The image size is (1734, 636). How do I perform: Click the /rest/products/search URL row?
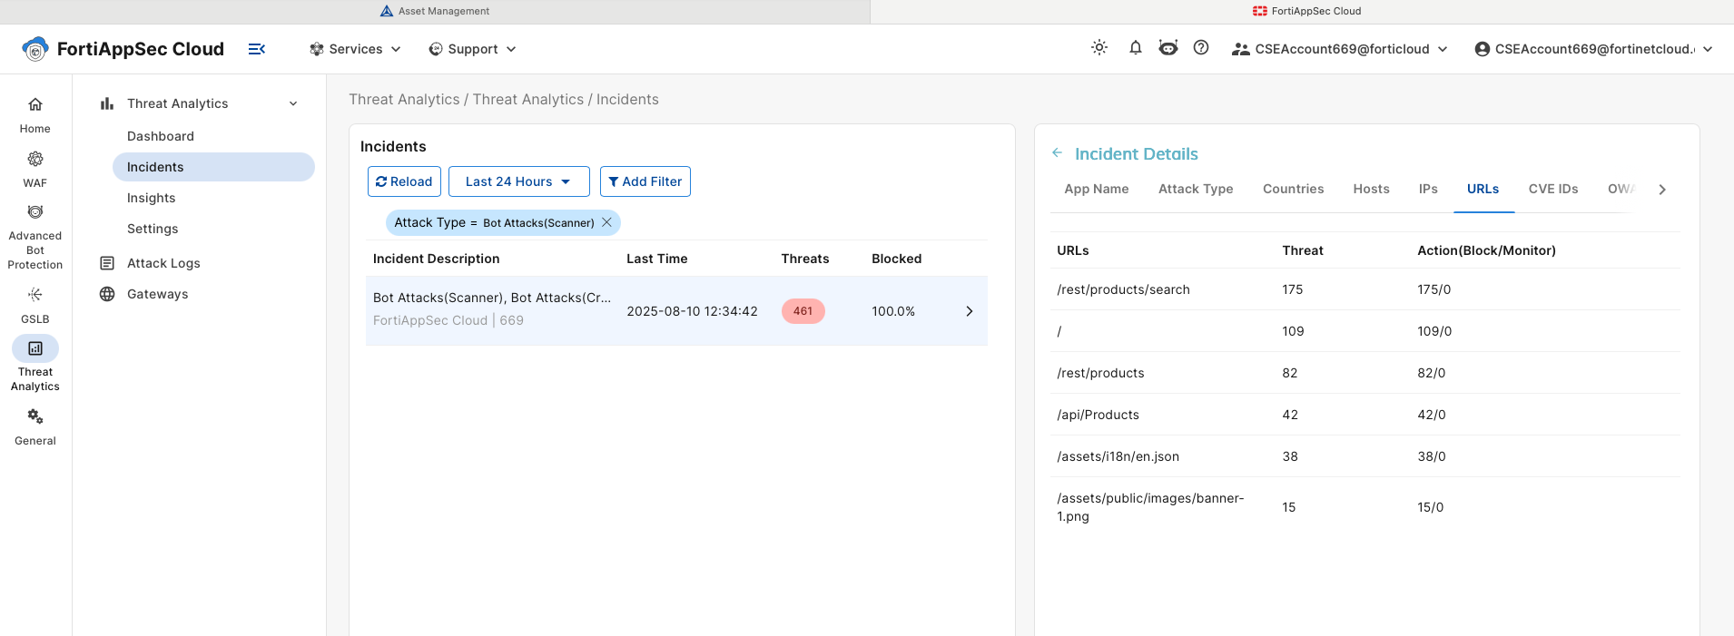coord(1365,289)
